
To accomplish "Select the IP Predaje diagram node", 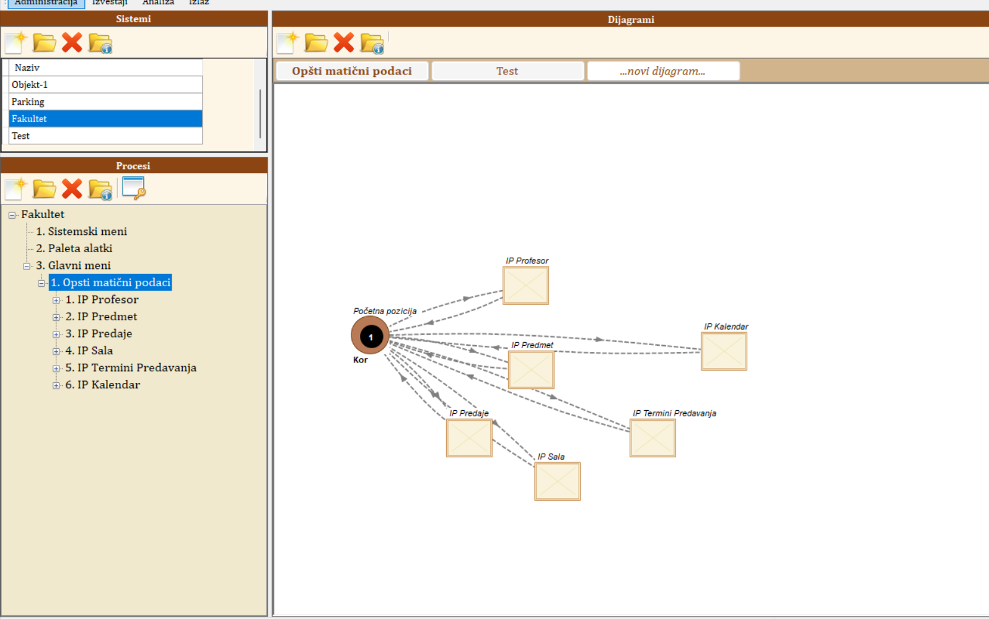I will [x=469, y=438].
